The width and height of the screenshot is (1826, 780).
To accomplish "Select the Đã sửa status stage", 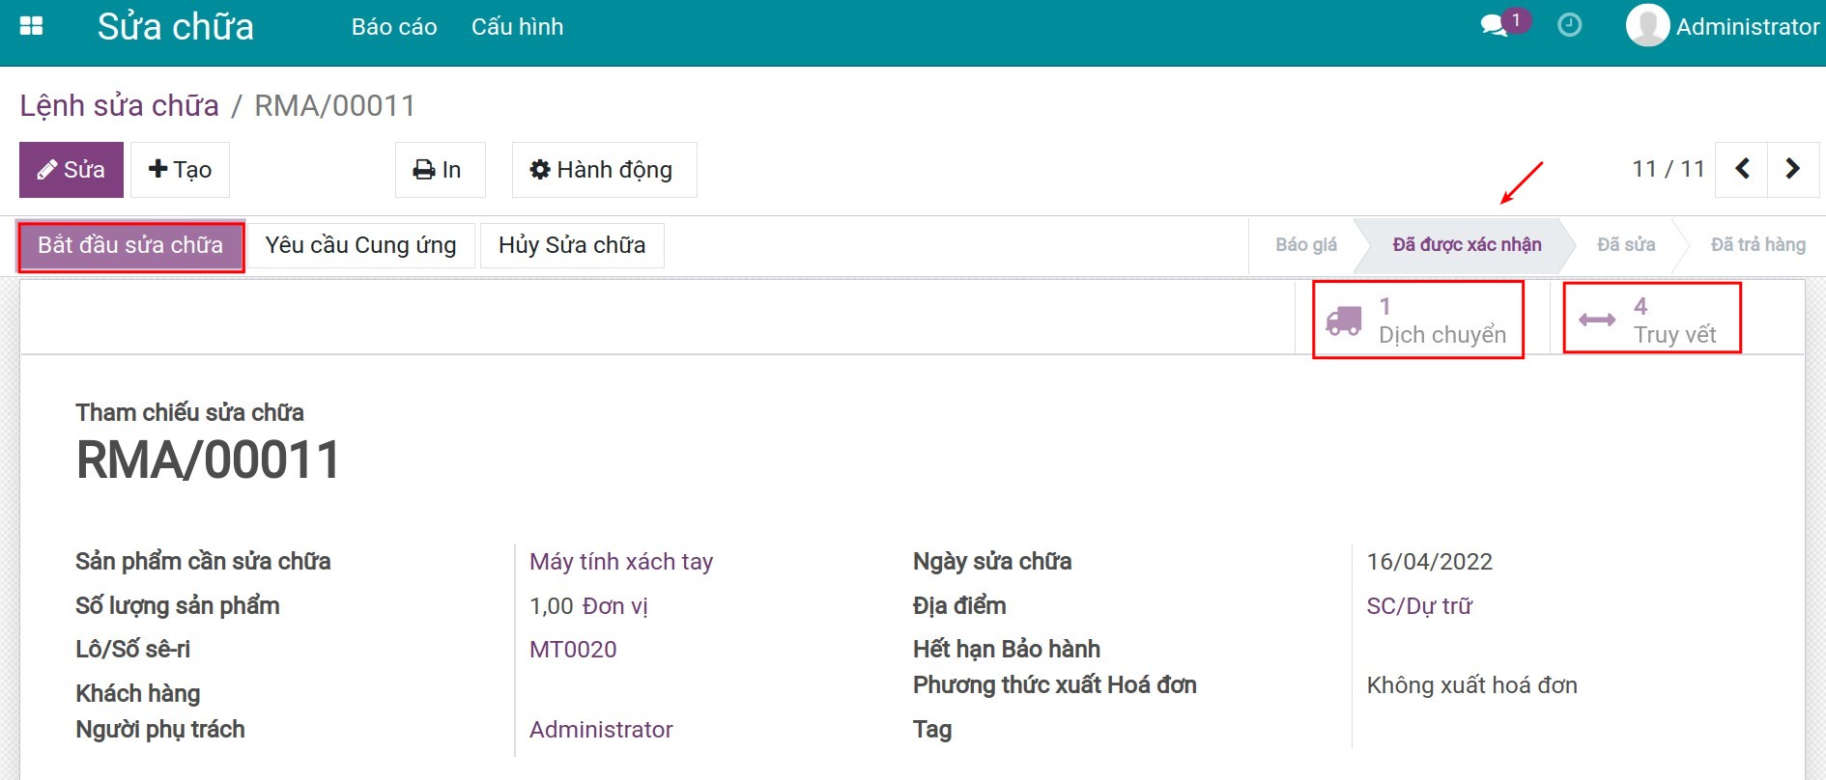I will [x=1626, y=245].
